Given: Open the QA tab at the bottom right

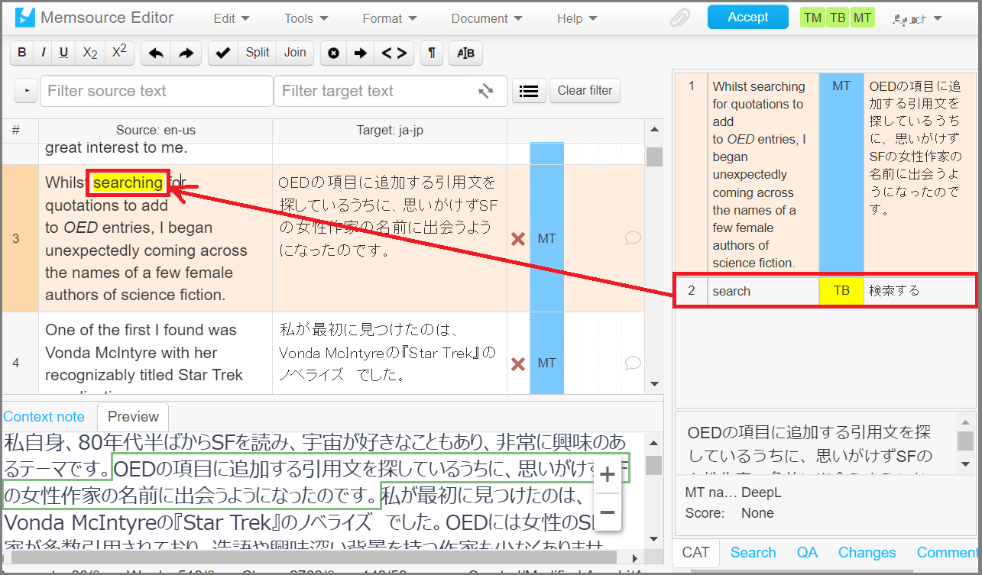Looking at the screenshot, I should (806, 552).
